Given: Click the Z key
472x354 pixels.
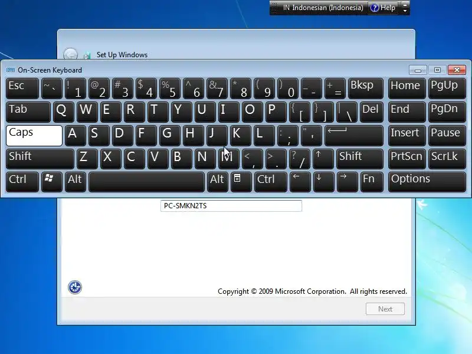Looking at the screenshot, I should [x=87, y=159].
